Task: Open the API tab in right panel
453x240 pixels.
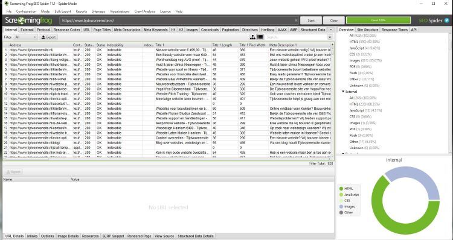Action: point(414,30)
